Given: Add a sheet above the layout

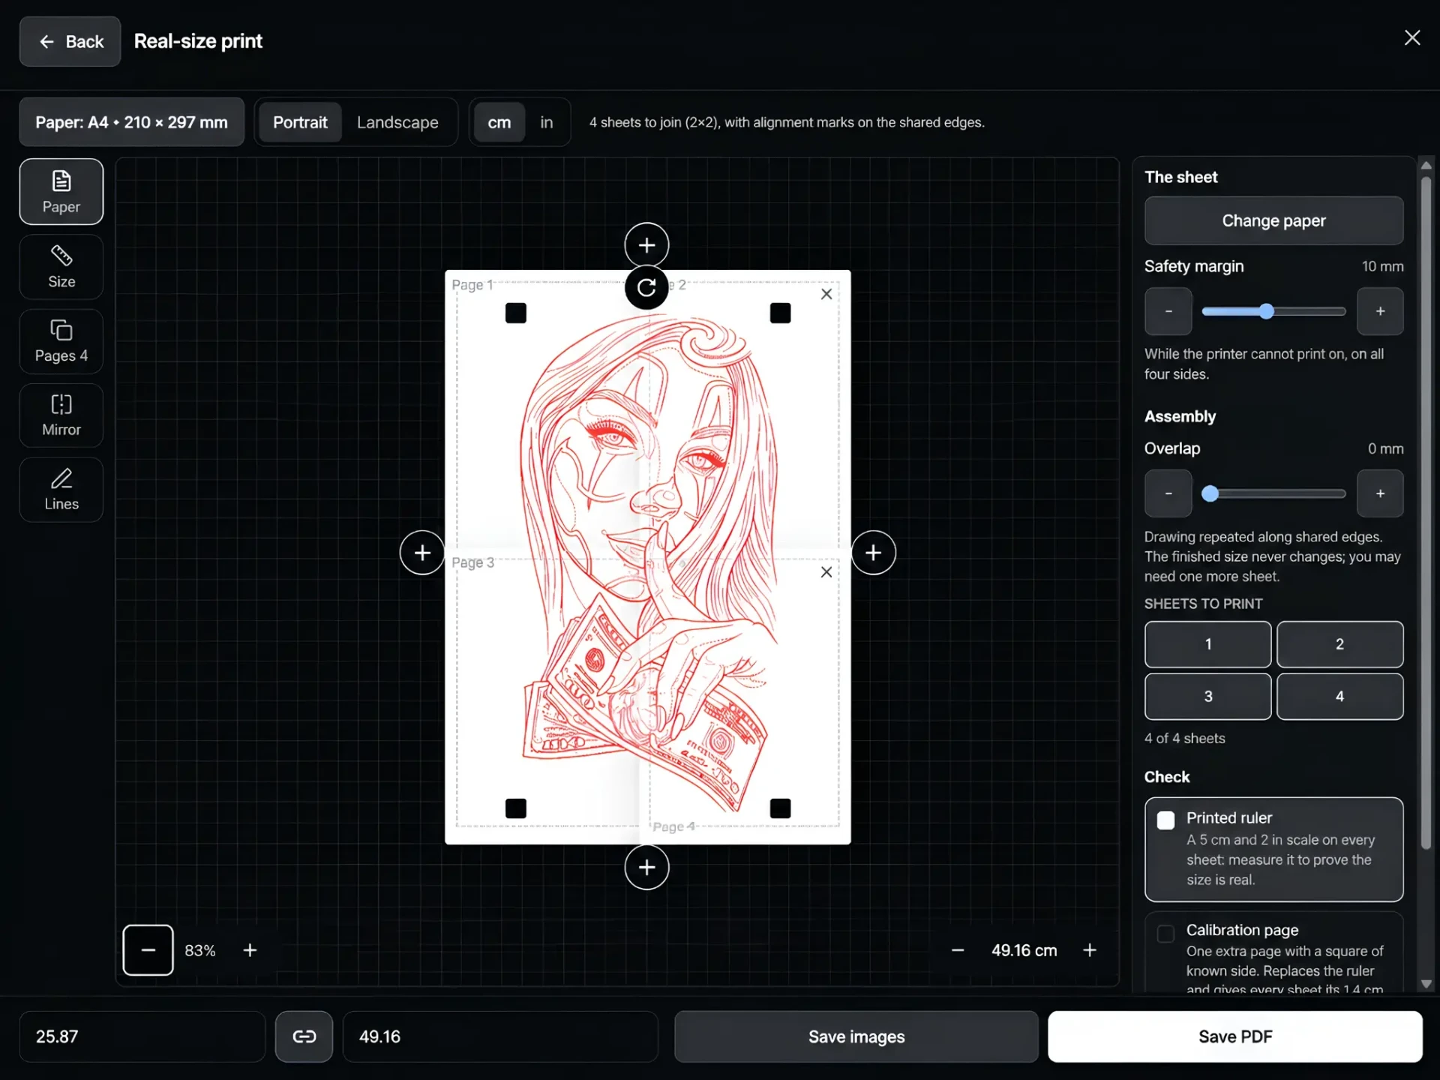Looking at the screenshot, I should click(x=646, y=244).
